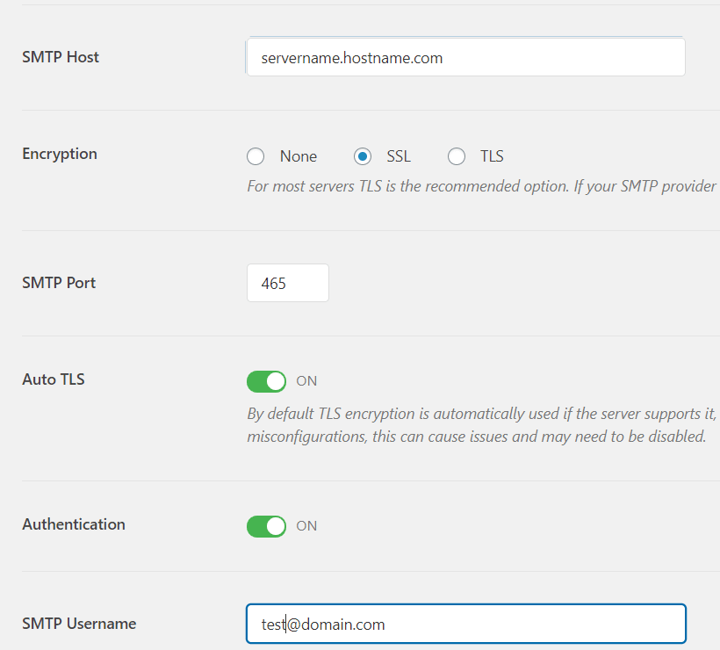Select the None encryption radio button
The height and width of the screenshot is (650, 720).
click(x=256, y=156)
